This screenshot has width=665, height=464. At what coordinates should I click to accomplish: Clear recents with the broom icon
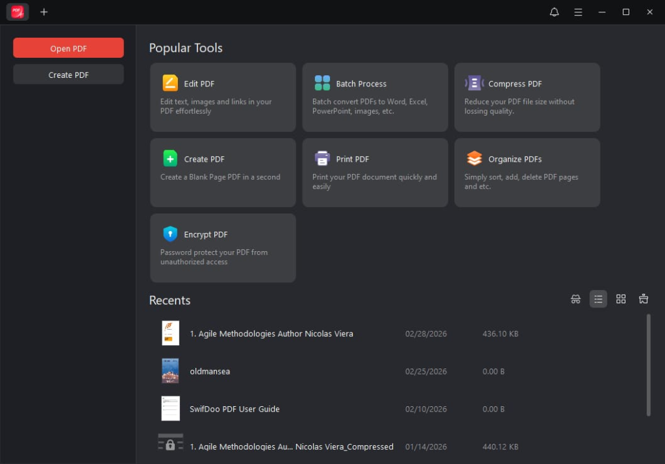tap(644, 299)
